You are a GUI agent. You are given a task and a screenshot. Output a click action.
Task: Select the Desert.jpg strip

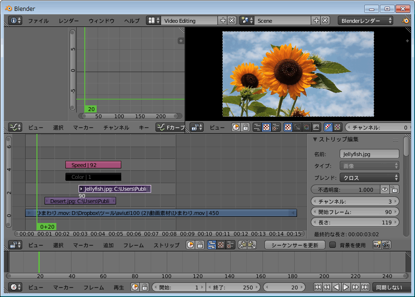point(80,201)
